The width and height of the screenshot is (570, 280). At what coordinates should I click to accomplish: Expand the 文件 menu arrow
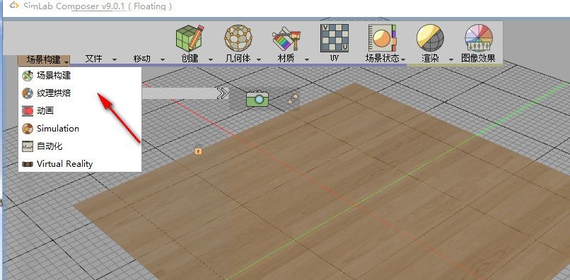pos(115,59)
